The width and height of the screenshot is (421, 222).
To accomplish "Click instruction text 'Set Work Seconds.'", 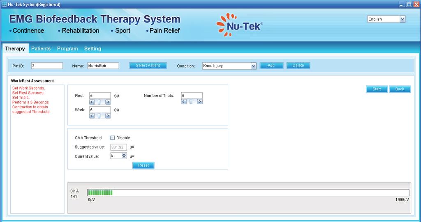I will tap(29, 88).
